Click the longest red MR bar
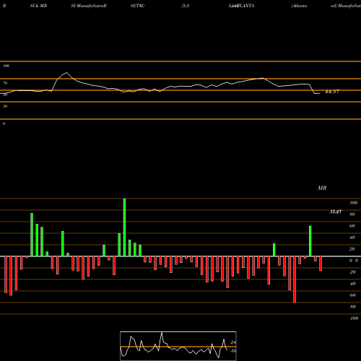Image resolution: width=361 pixels, height=361 pixels. pyautogui.click(x=295, y=279)
